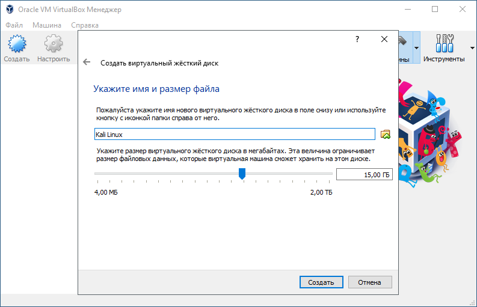Click the help question mark in dialog

[357, 39]
